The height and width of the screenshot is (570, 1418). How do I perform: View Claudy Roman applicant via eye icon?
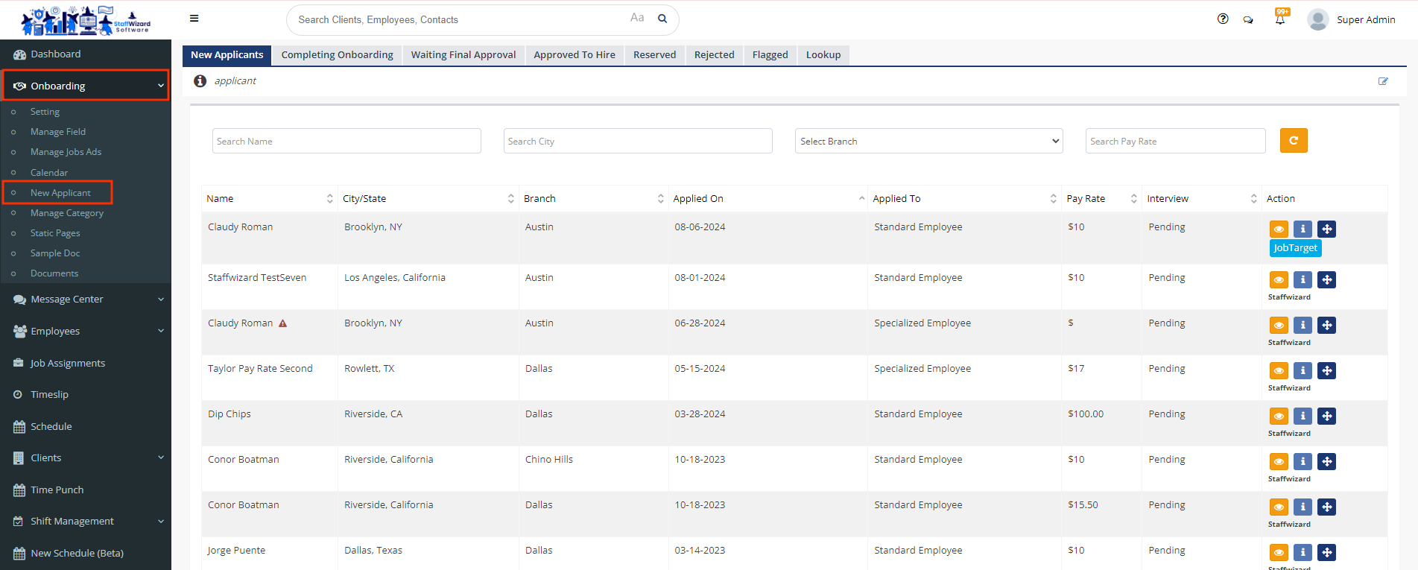[1279, 229]
